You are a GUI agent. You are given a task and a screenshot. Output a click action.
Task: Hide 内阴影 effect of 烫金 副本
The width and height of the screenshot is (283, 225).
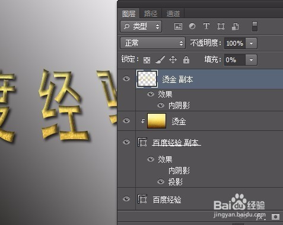(x=161, y=105)
